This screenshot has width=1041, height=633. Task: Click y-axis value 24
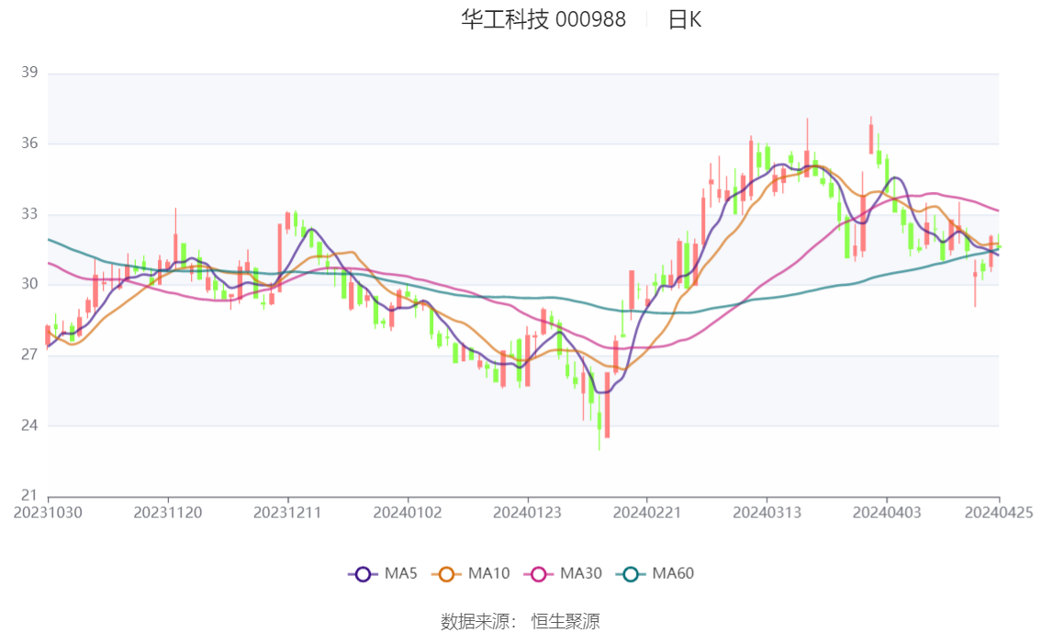pyautogui.click(x=29, y=425)
